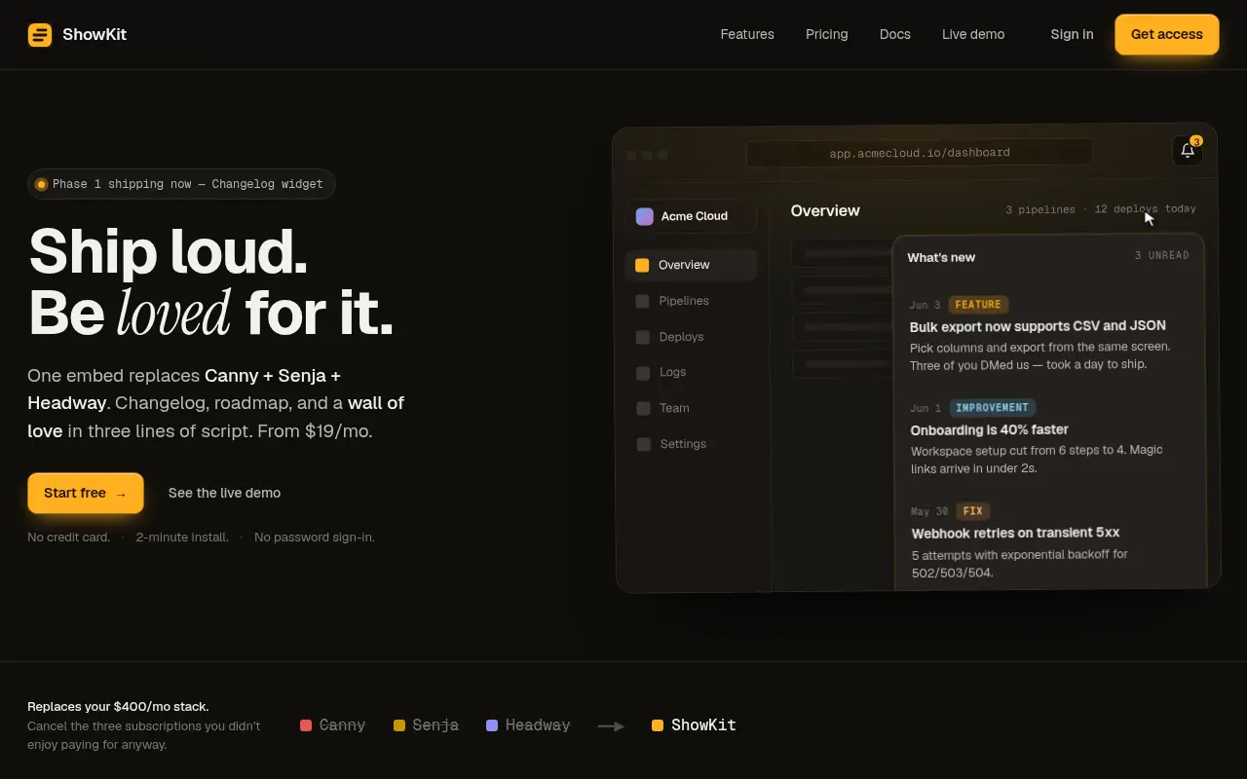
Task: Select Deploys in the dashboard sidebar
Action: 691,337
